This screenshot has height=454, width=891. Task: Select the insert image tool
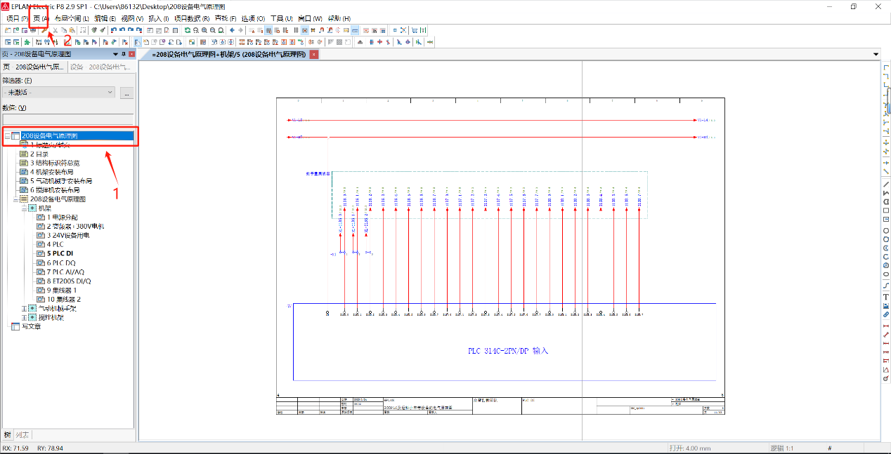[x=886, y=305]
